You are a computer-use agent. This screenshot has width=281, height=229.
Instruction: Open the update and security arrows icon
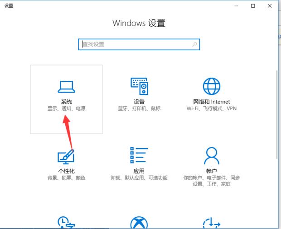pos(212,223)
